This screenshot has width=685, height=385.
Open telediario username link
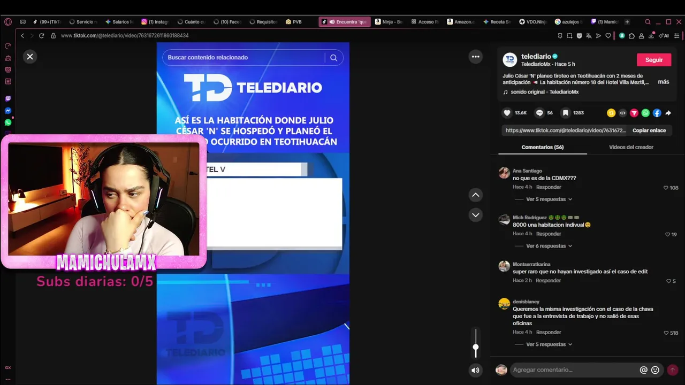[x=536, y=56]
